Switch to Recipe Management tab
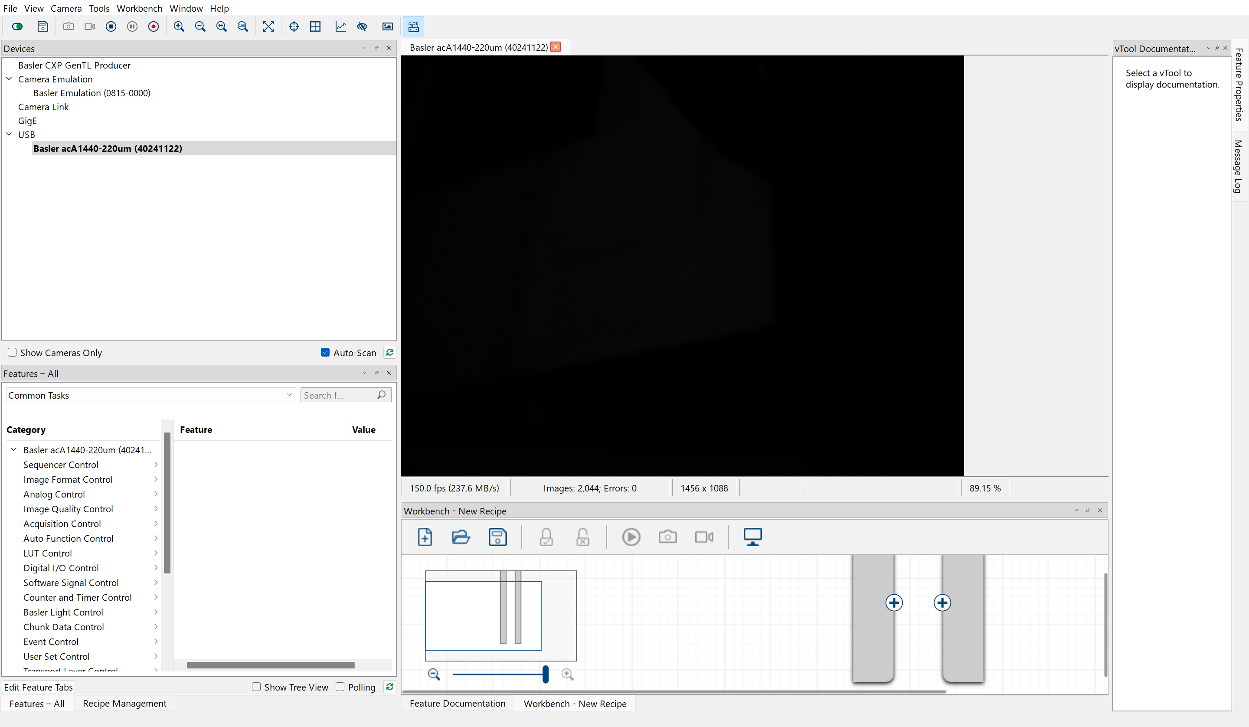This screenshot has height=727, width=1249. [124, 703]
